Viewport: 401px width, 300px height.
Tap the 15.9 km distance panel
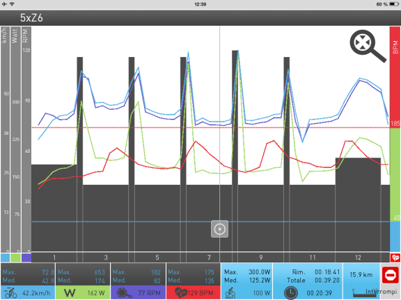coord(361,275)
